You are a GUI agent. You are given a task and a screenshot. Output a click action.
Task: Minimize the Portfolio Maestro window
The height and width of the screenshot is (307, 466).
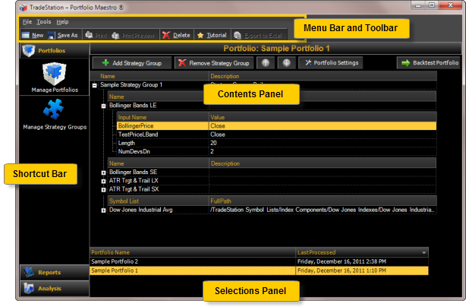(418, 5)
